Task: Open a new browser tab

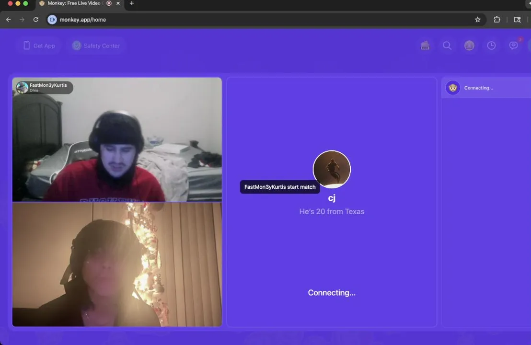Action: coord(132,3)
